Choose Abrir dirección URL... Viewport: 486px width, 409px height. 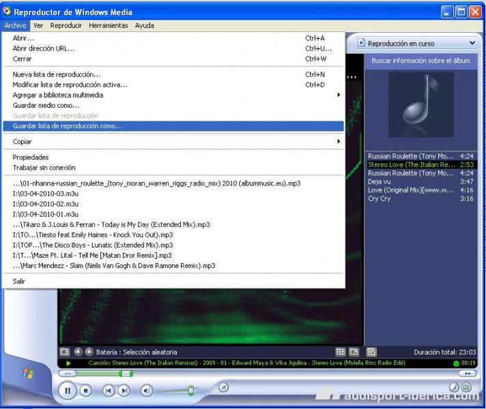click(173, 48)
